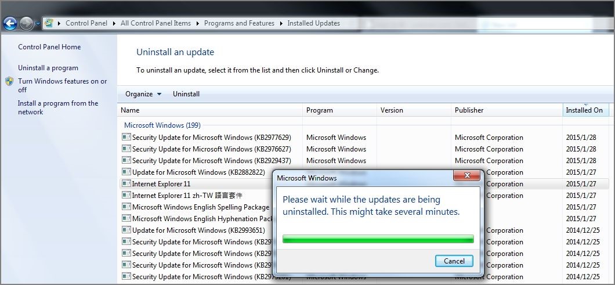Click Installed Updates breadcrumb segment
Image resolution: width=615 pixels, height=285 pixels.
tap(314, 23)
